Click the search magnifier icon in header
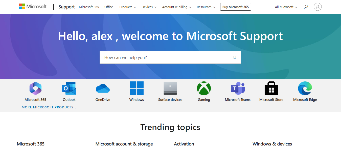The height and width of the screenshot is (153, 341). 306,7
